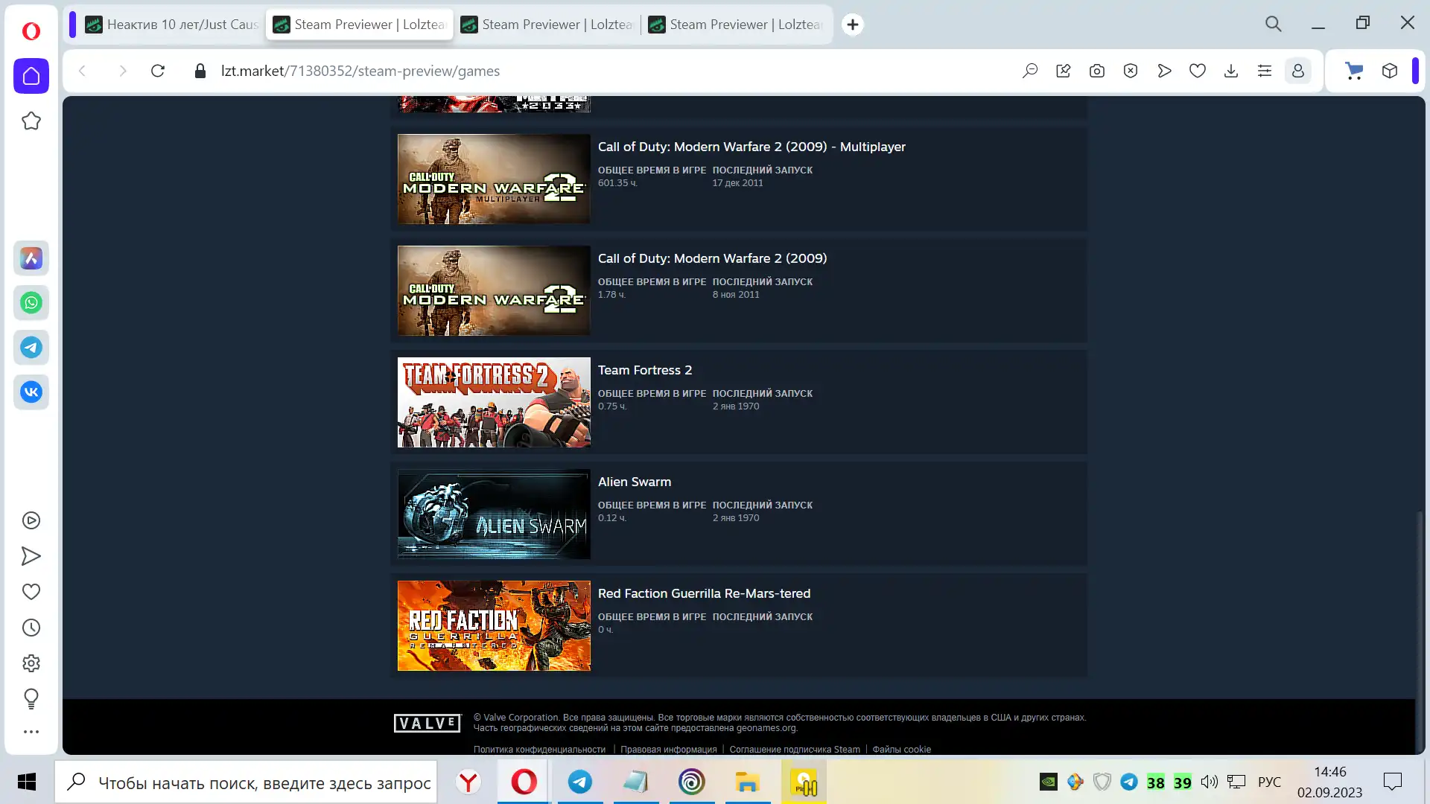The height and width of the screenshot is (804, 1430).
Task: Open Telegram messenger in the sidebar
Action: (31, 348)
